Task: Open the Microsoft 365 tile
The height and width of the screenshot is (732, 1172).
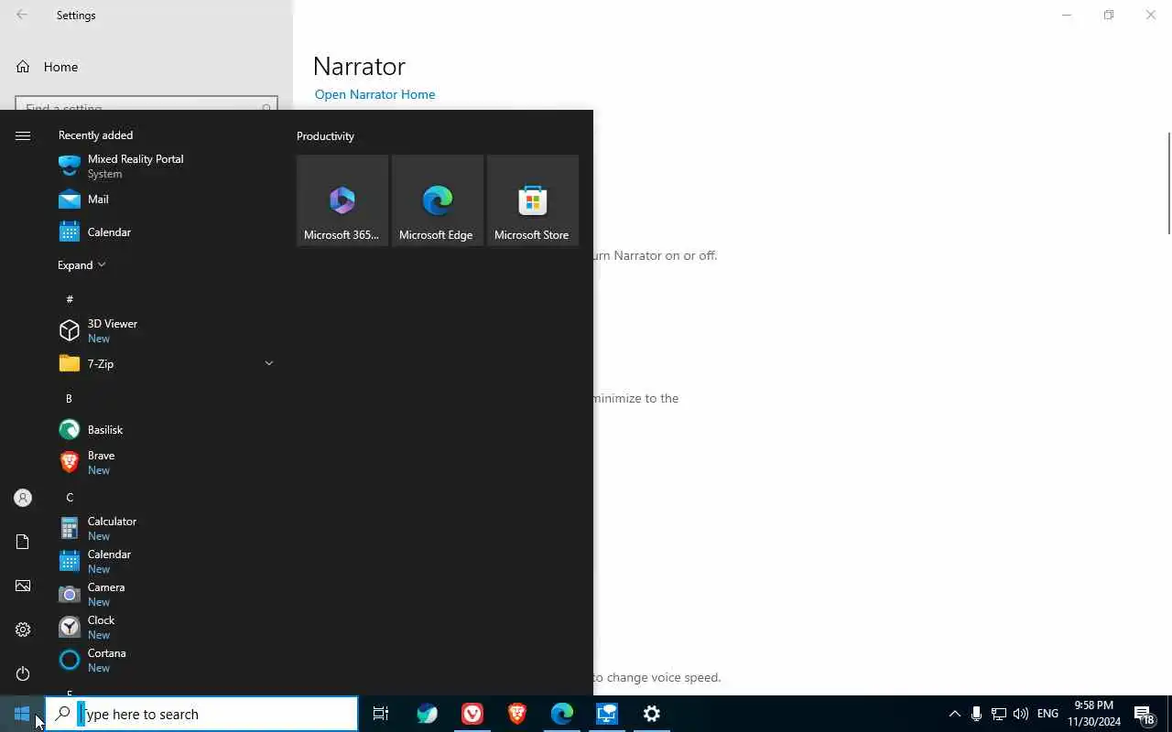Action: tap(342, 200)
